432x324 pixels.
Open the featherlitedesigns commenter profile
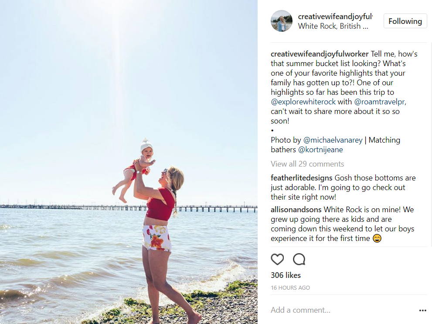click(x=301, y=178)
